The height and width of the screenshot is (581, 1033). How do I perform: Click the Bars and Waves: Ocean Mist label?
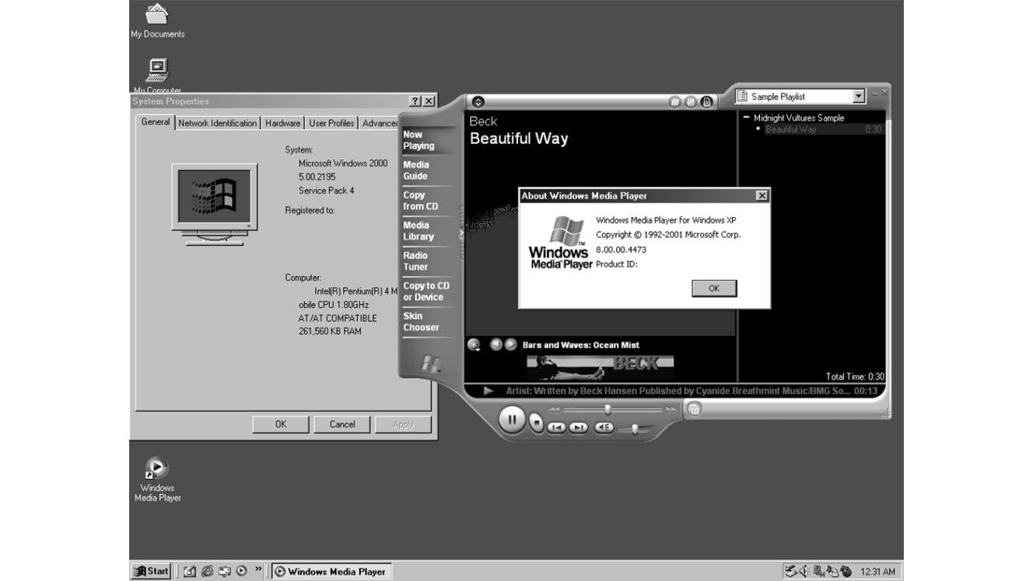click(x=581, y=345)
